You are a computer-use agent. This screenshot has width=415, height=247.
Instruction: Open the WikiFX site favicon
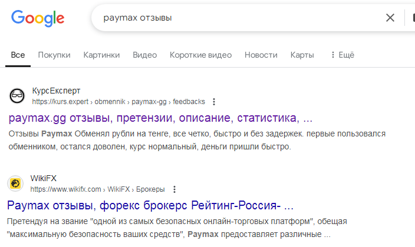tap(15, 183)
